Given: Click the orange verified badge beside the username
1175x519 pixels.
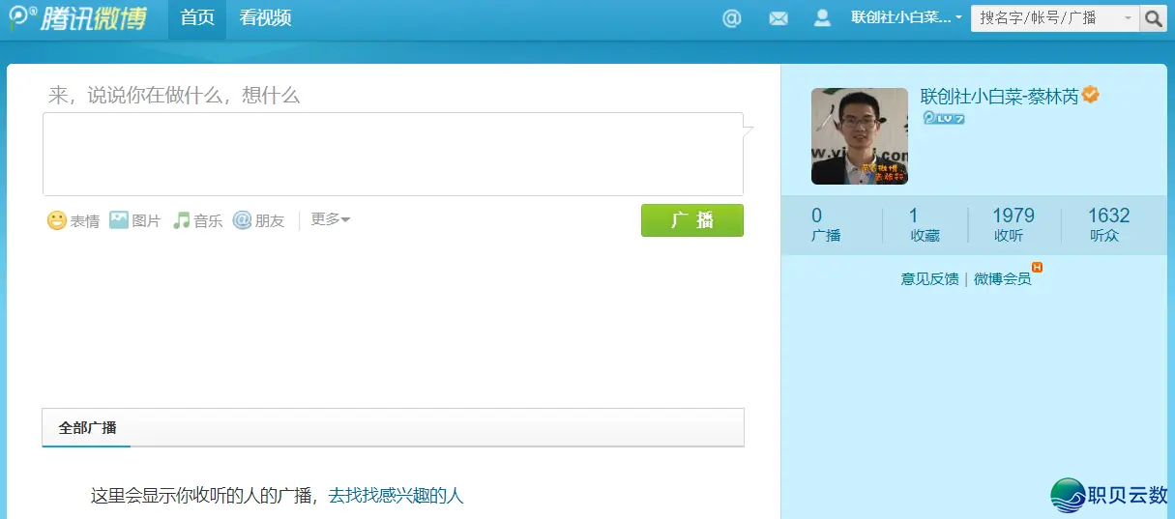Looking at the screenshot, I should pos(1091,95).
